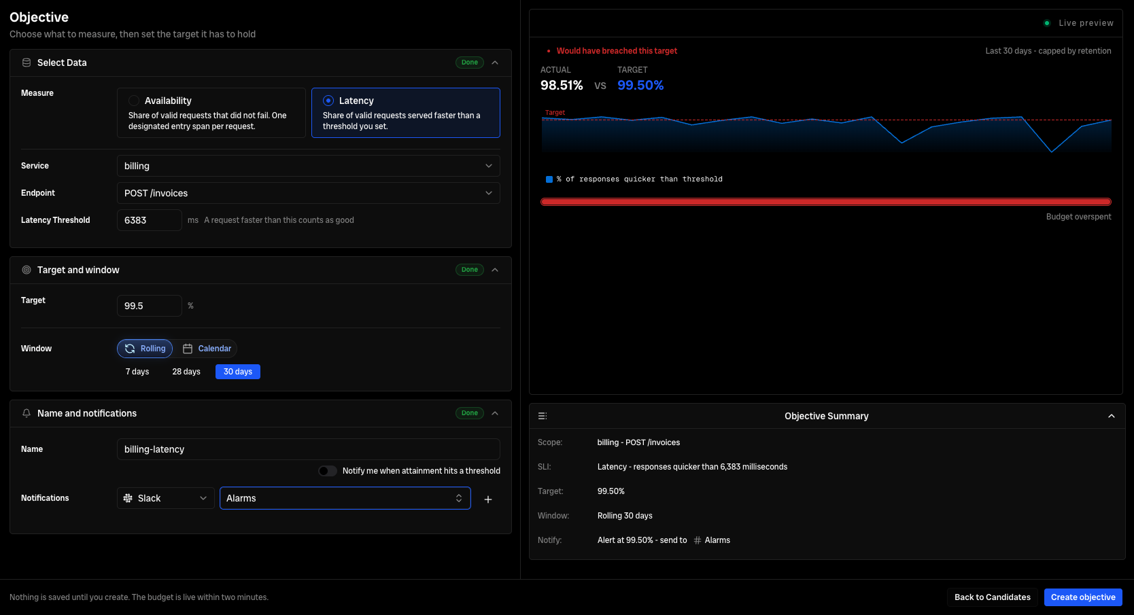Click the hash icon before Alarms in summary
1134x615 pixels.
pyautogui.click(x=698, y=540)
